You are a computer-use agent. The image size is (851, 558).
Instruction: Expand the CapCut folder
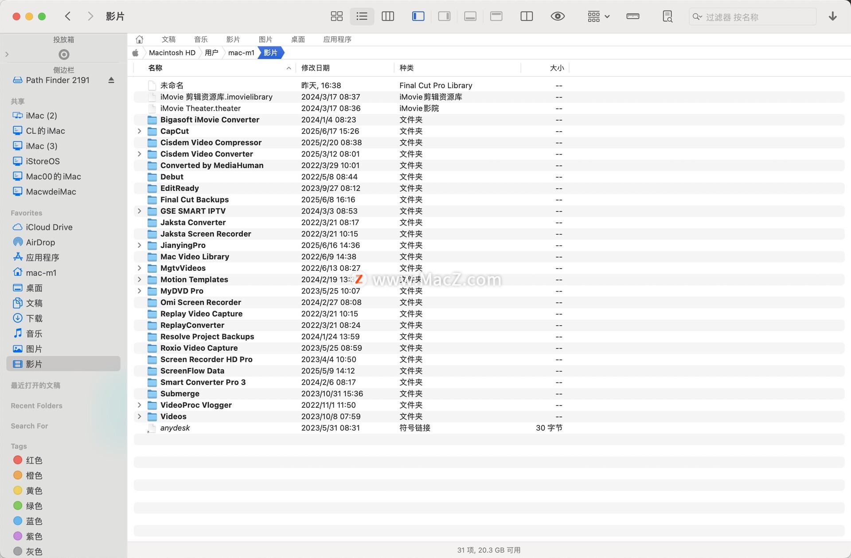[x=139, y=131]
